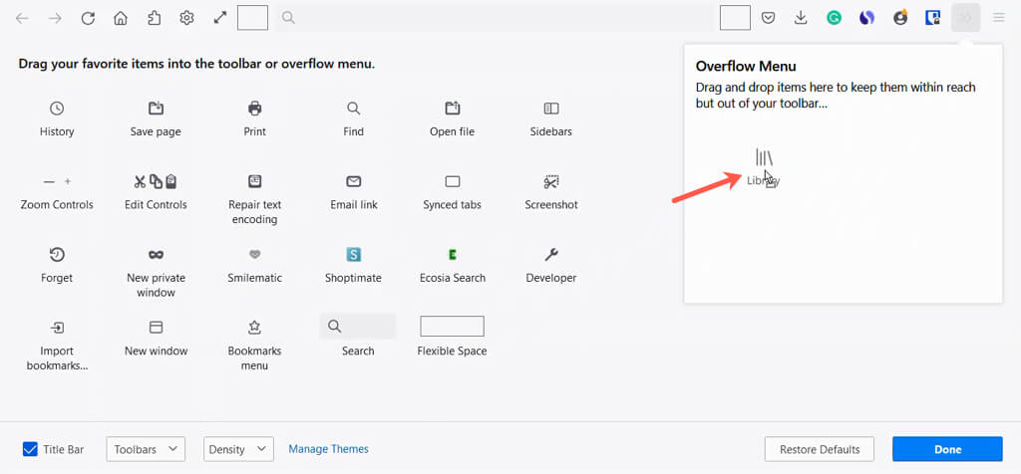Open the Toolbars dropdown
The image size is (1021, 474).
click(146, 449)
